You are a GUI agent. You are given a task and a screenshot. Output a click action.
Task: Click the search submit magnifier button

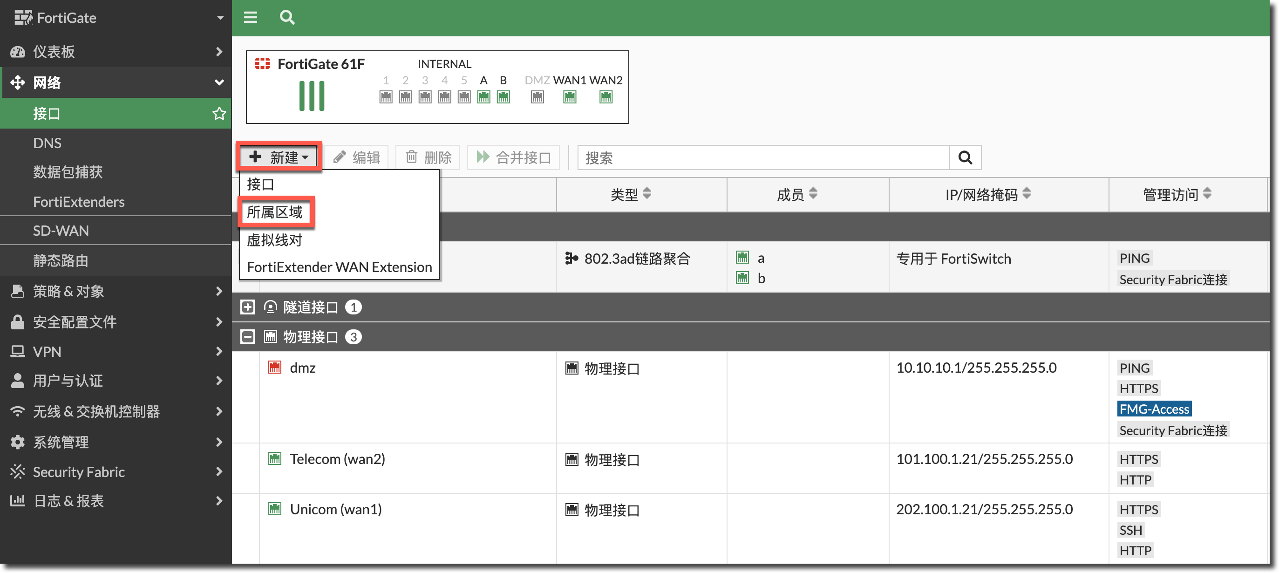965,157
